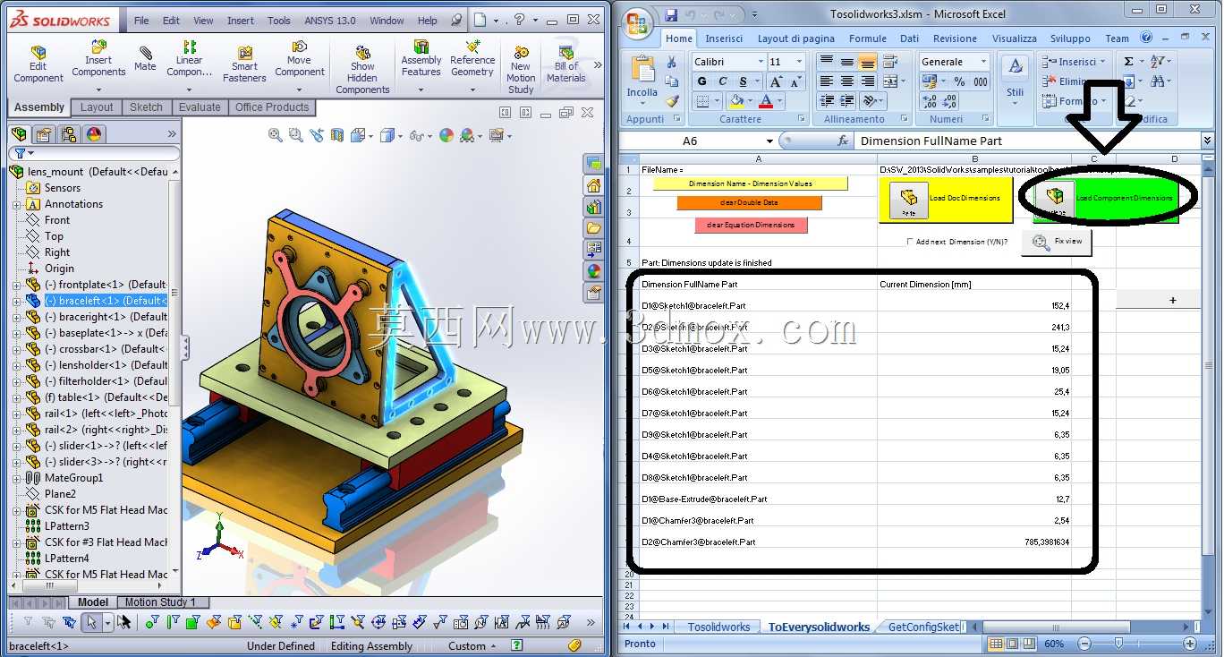Click Bill of Materials tool

tap(565, 63)
